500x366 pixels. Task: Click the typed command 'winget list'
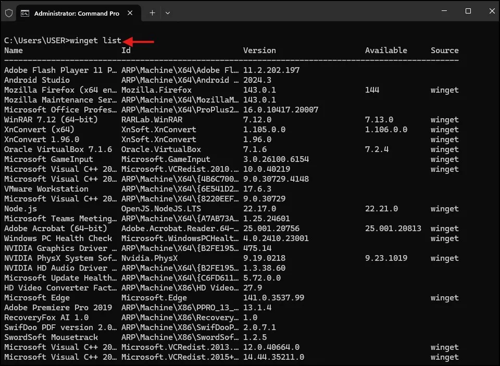(96, 41)
